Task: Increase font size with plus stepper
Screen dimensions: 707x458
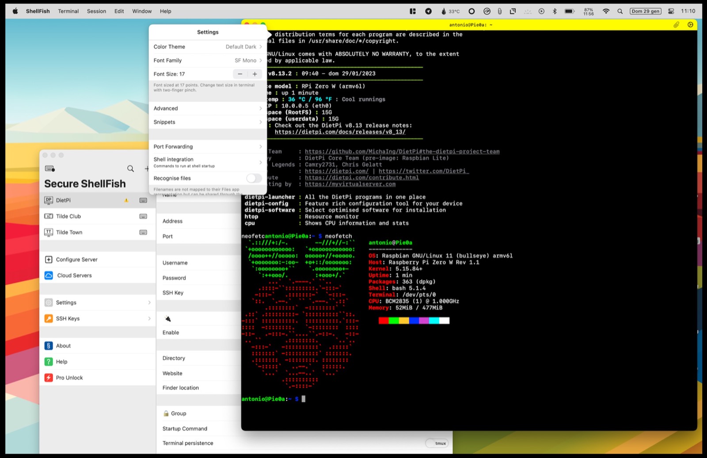Action: click(x=255, y=74)
